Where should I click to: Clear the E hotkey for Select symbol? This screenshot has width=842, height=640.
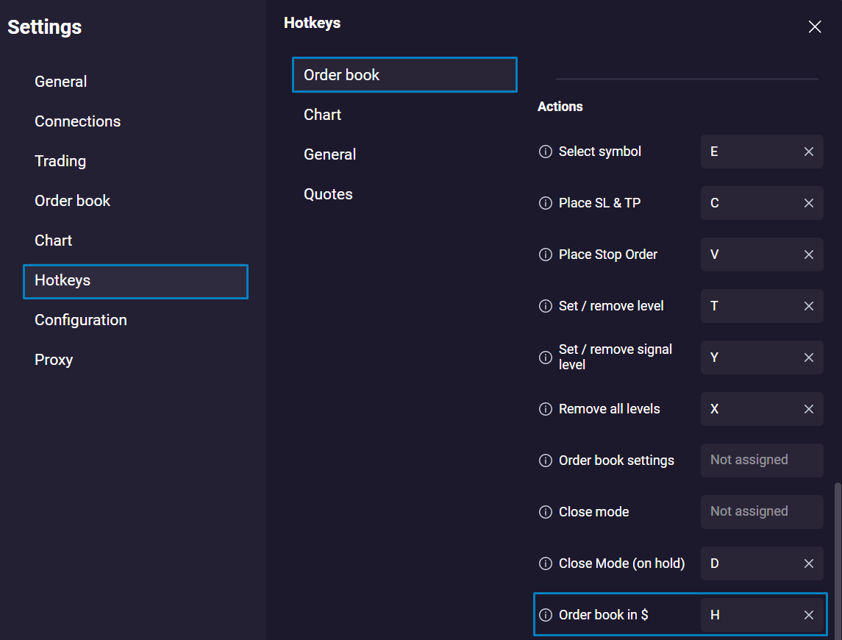pyautogui.click(x=809, y=152)
